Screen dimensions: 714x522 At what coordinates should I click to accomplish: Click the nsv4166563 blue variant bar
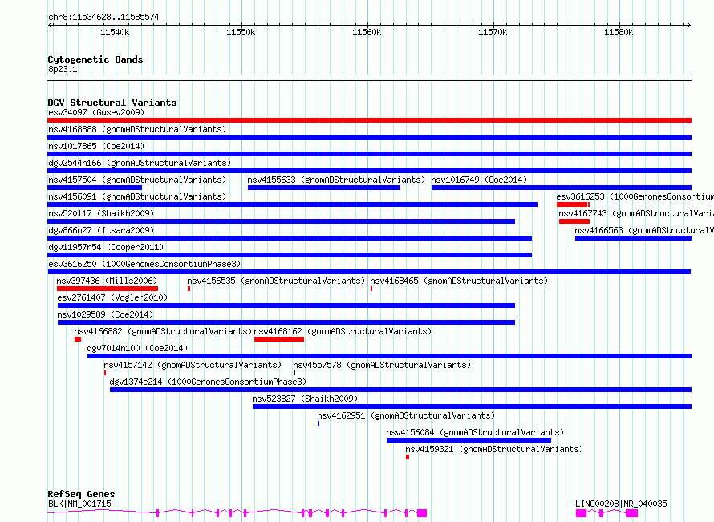coord(634,238)
